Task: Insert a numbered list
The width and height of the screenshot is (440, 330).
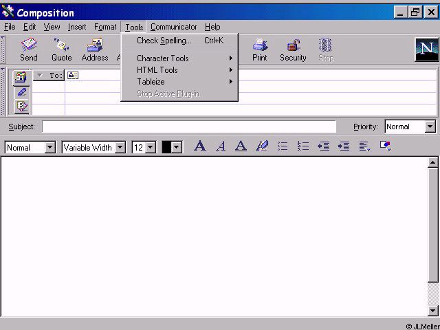Action: coord(303,146)
